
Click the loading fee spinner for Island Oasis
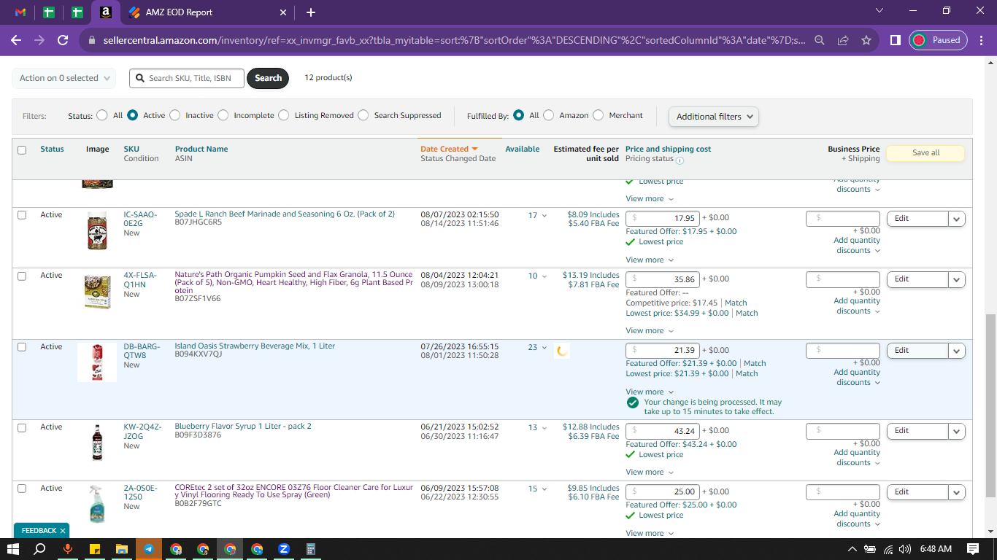(x=561, y=351)
